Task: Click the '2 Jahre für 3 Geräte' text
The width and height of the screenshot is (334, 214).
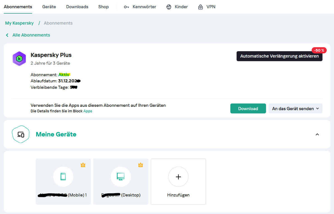Action: coord(50,63)
